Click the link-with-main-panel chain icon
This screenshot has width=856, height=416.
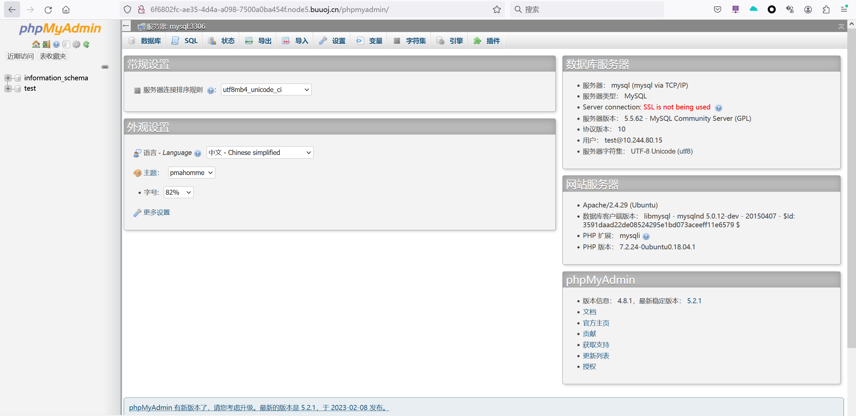click(105, 67)
